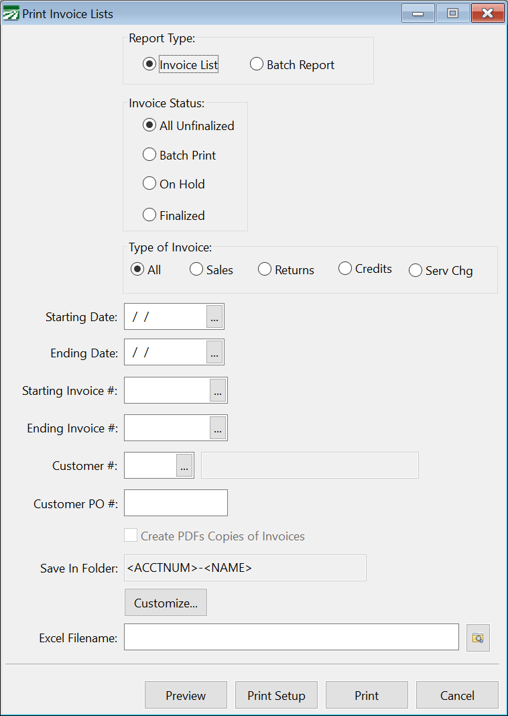The width and height of the screenshot is (508, 716).
Task: Open the Ending Date picker via ellipsis button
Action: 214,352
